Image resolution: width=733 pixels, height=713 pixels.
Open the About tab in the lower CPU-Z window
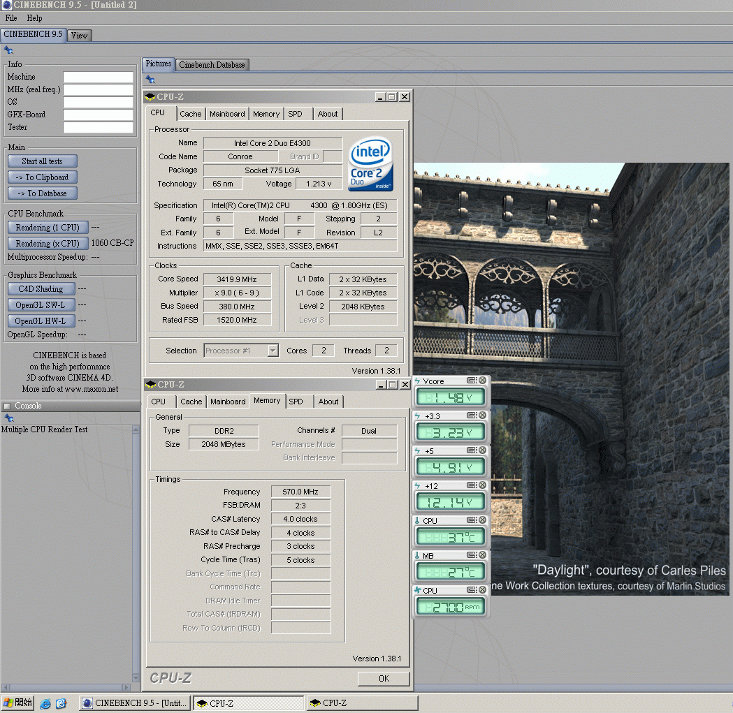click(328, 402)
